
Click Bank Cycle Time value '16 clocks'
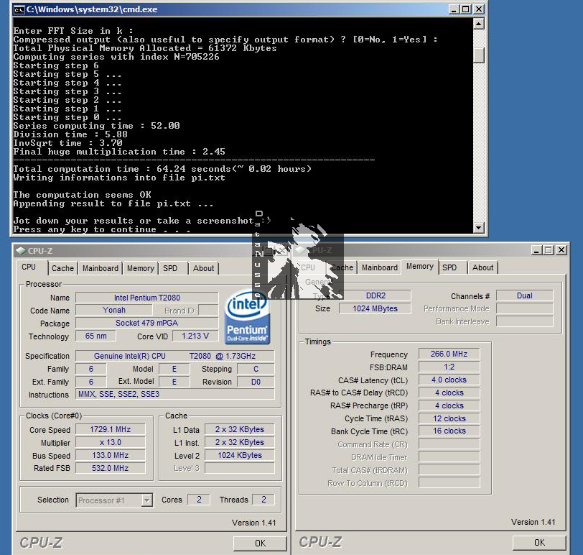coord(449,431)
